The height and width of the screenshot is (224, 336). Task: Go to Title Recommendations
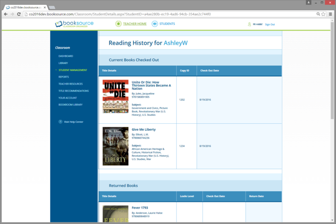[x=74, y=91]
